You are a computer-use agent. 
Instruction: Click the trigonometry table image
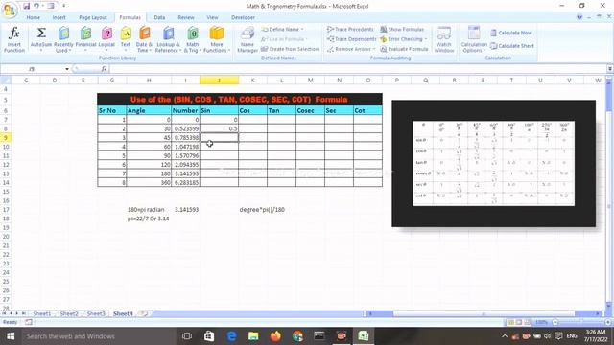pos(493,164)
